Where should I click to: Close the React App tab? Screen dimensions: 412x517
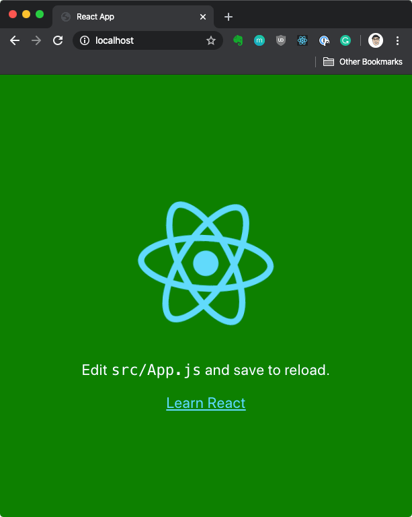[203, 17]
